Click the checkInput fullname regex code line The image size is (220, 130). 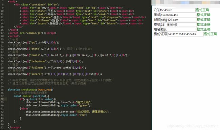tap(47, 68)
